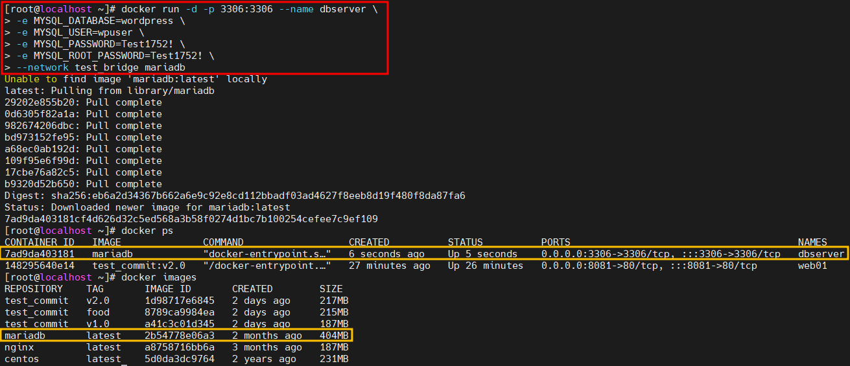Click the 404MB size value
850x366 pixels.
[x=334, y=336]
